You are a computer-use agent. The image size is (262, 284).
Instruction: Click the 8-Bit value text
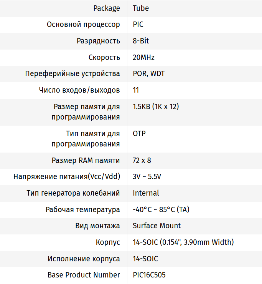pyautogui.click(x=141, y=41)
